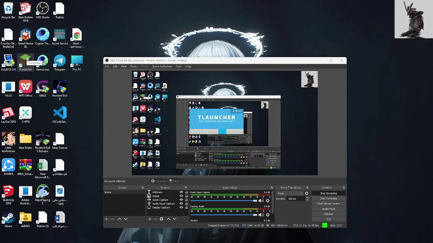Toggle lock on ANGcaps source
This screenshot has height=243, width=433.
(186, 192)
